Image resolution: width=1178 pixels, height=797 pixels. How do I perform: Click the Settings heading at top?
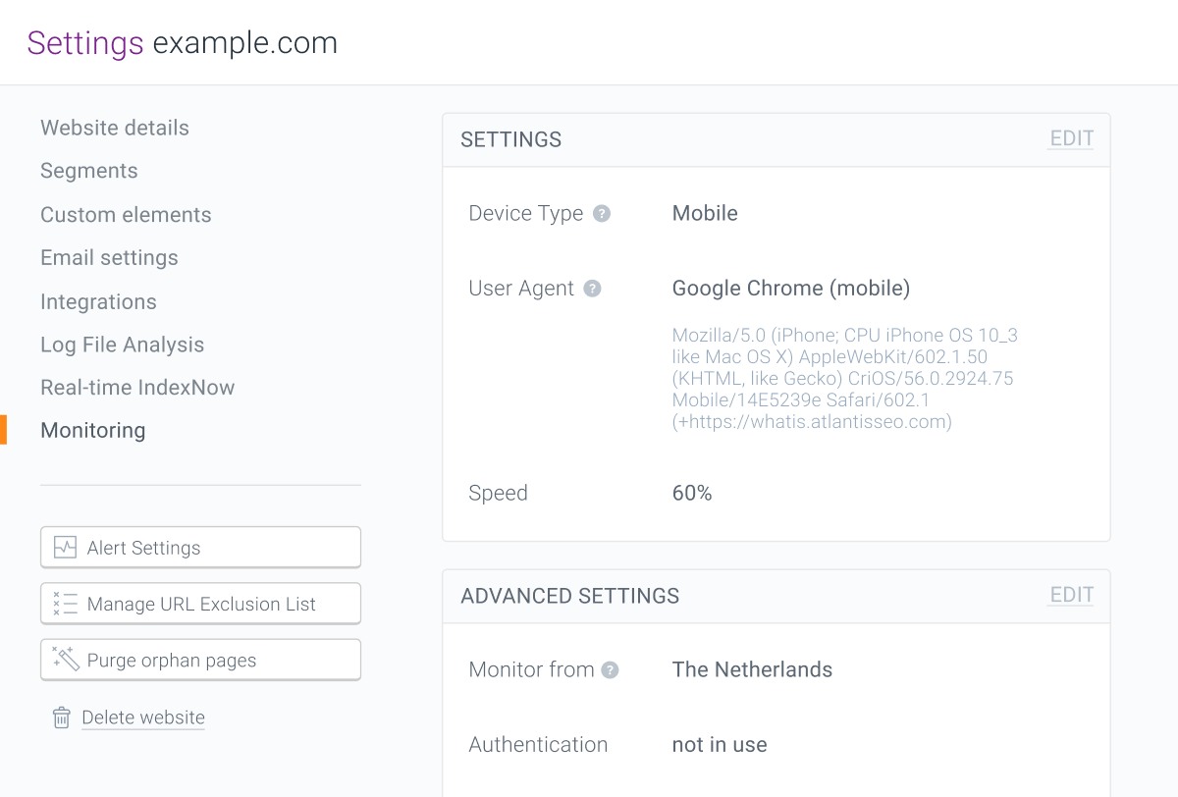[x=85, y=43]
